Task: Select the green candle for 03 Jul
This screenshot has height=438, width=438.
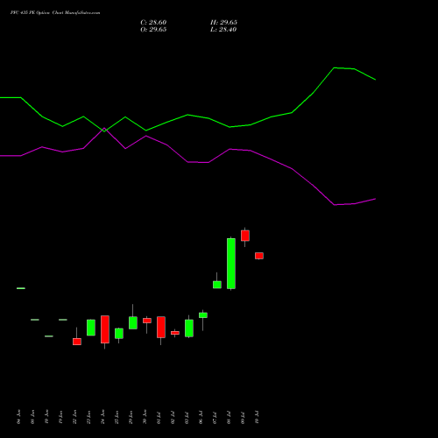Action: point(189,328)
